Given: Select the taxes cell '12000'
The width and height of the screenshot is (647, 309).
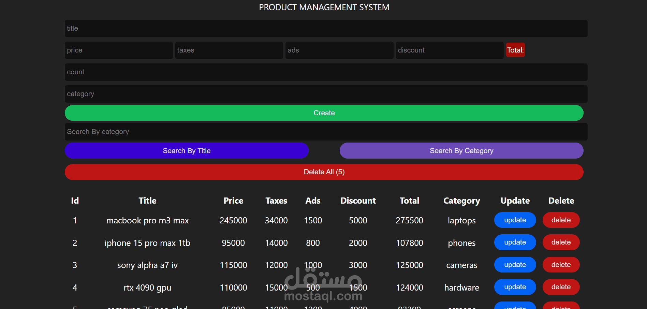Looking at the screenshot, I should pos(276,265).
